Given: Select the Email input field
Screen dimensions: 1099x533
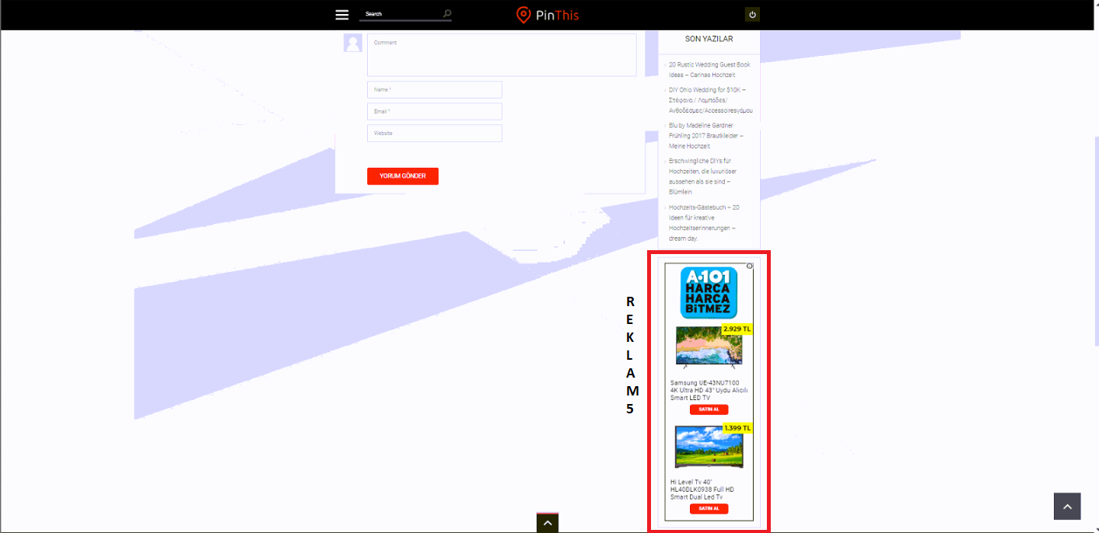Looking at the screenshot, I should 435,112.
